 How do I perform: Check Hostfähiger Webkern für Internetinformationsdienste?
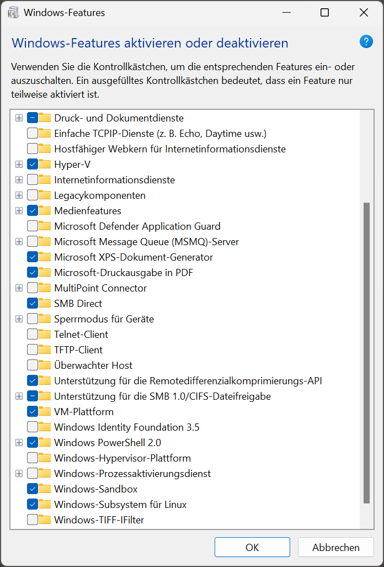click(33, 149)
